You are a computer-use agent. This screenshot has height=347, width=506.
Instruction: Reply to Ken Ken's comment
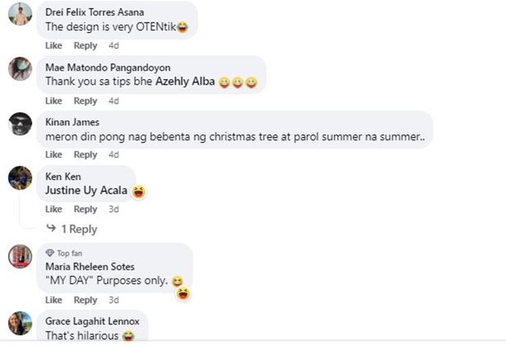(86, 209)
